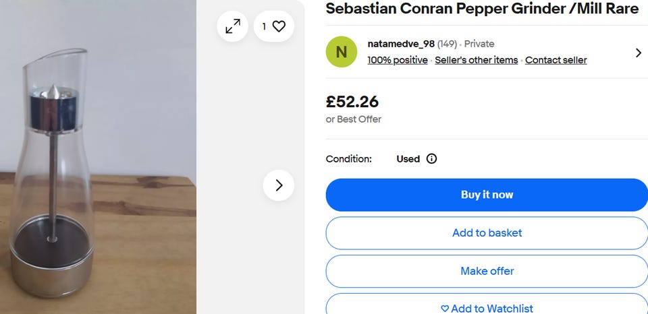Open the Condition info circle icon
The image size is (648, 314).
click(x=432, y=159)
